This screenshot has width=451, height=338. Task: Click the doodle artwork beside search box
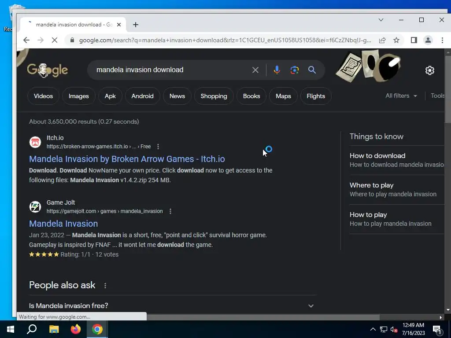tap(368, 66)
